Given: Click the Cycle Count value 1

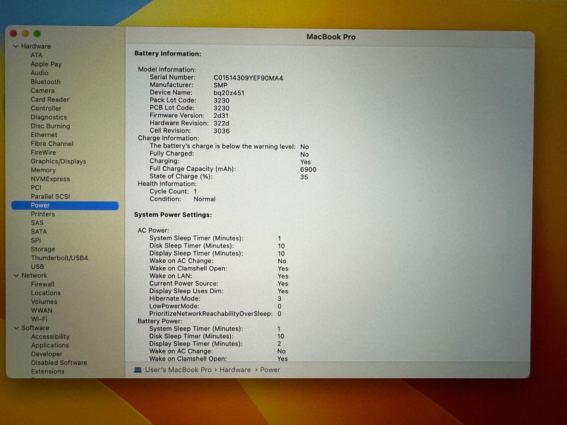Looking at the screenshot, I should (195, 191).
